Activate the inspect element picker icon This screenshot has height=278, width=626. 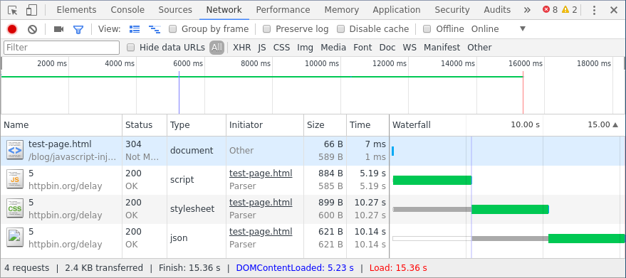click(x=12, y=10)
